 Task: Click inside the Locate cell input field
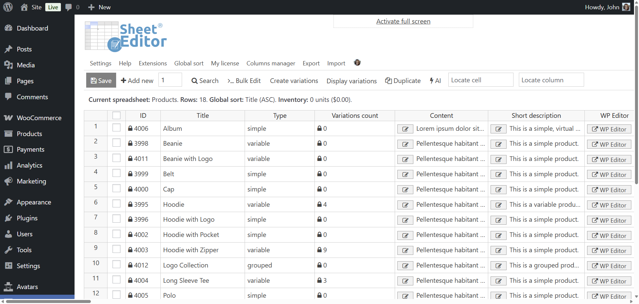click(480, 80)
